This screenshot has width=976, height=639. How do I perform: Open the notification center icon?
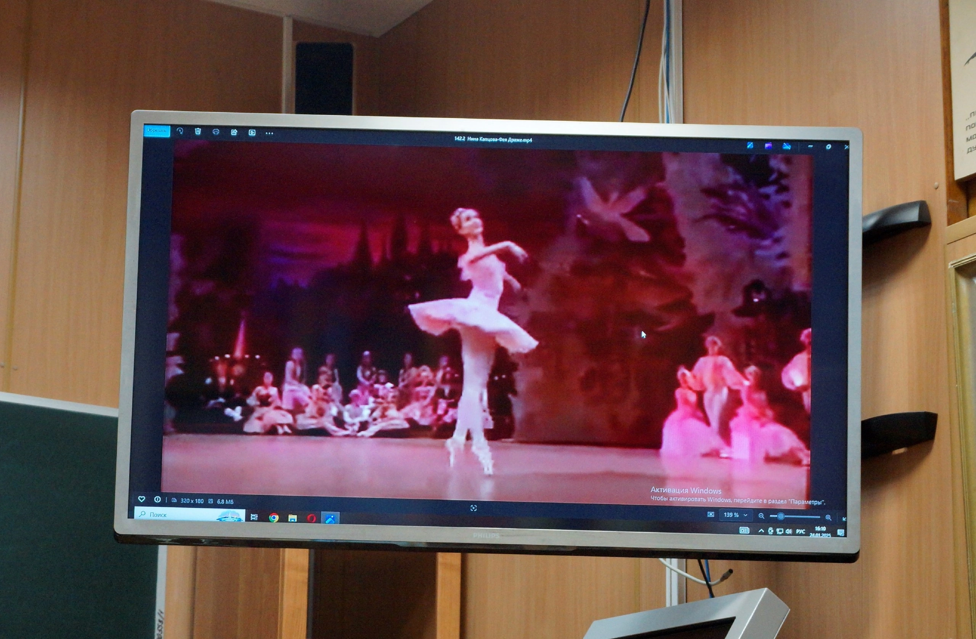click(841, 532)
